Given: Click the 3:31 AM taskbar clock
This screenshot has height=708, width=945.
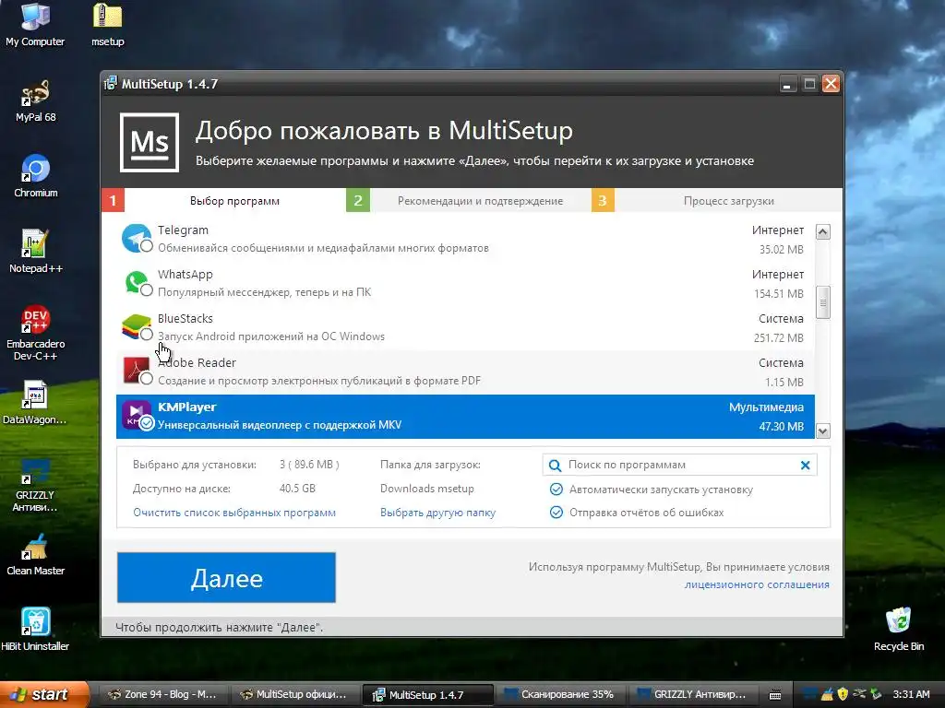Looking at the screenshot, I should point(911,695).
